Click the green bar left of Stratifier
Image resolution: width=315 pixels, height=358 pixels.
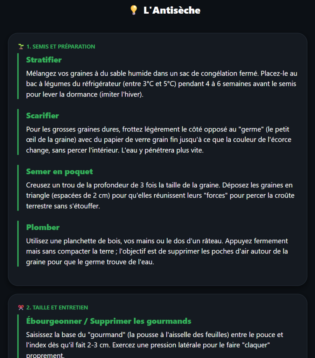(18, 76)
